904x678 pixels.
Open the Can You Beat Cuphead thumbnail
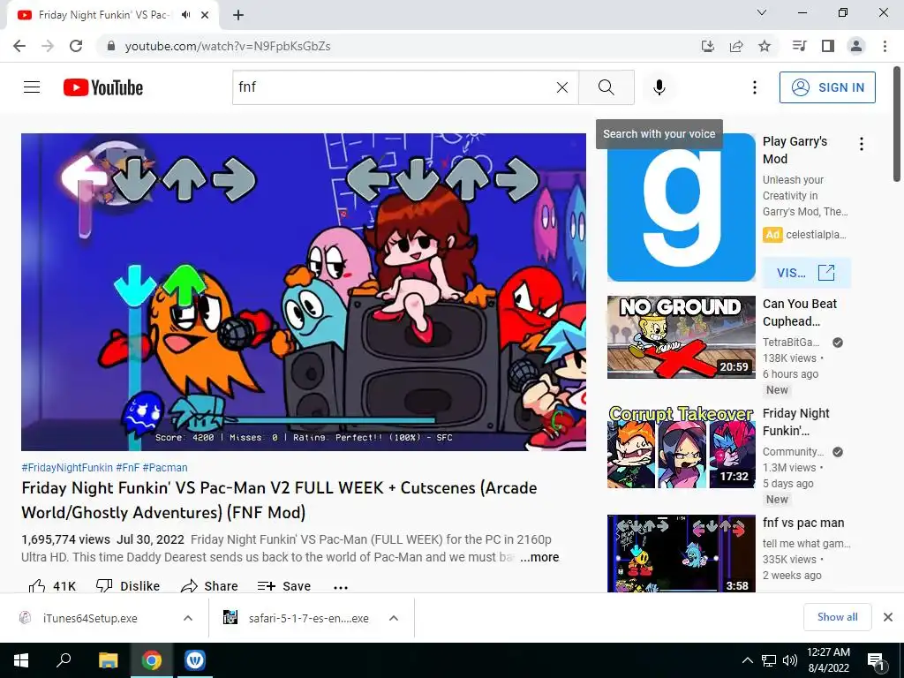681,336
